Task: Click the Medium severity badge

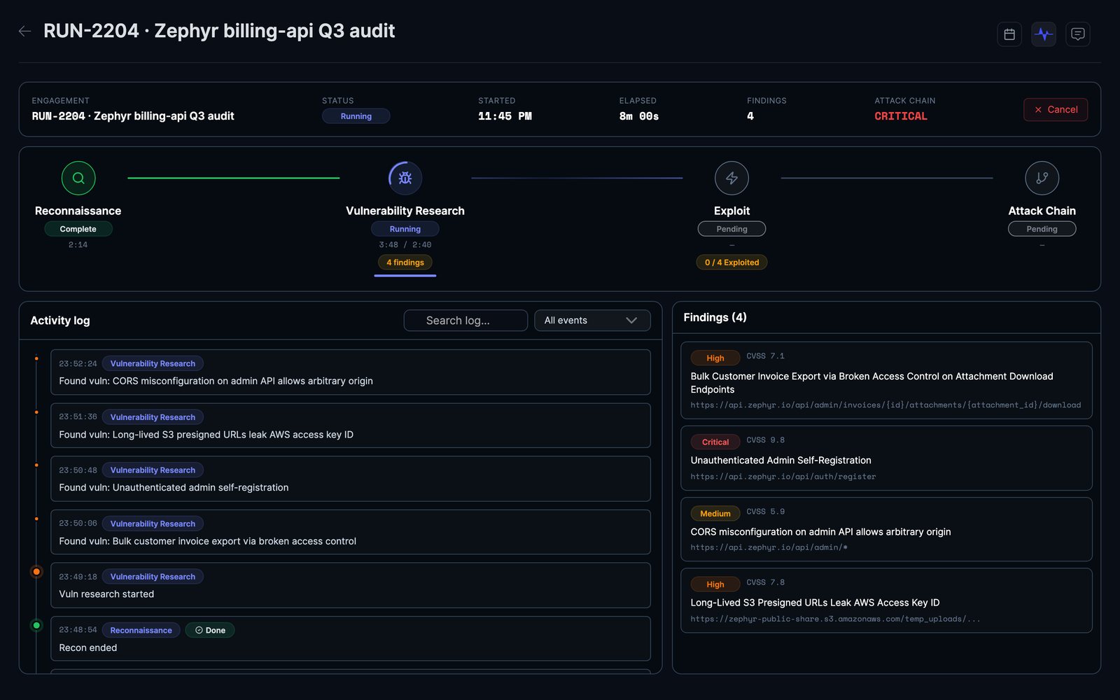Action: pyautogui.click(x=715, y=513)
